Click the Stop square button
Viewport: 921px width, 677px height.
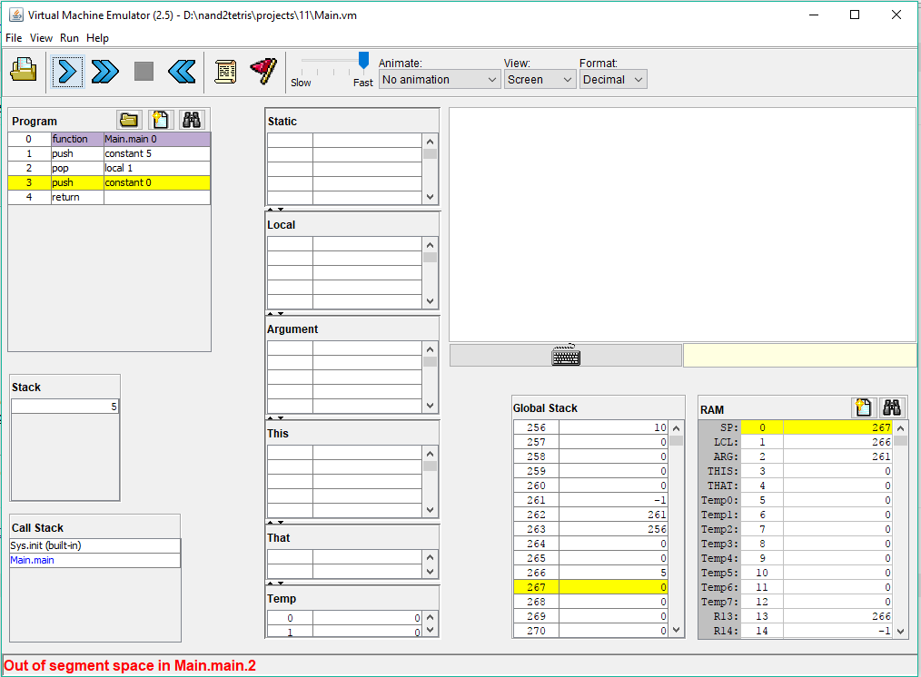(144, 71)
